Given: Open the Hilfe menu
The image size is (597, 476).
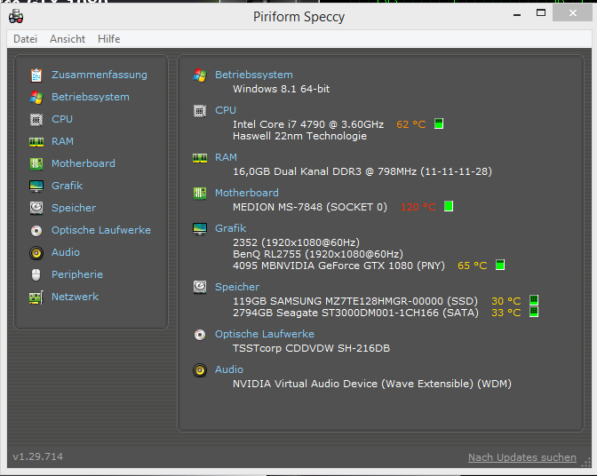Looking at the screenshot, I should (x=109, y=39).
